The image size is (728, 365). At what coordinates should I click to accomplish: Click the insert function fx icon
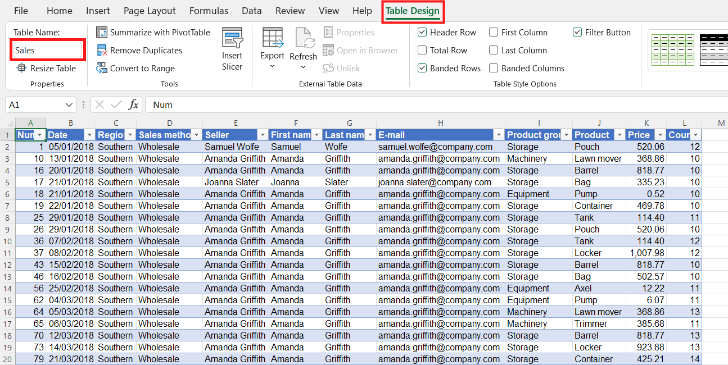pyautogui.click(x=133, y=104)
